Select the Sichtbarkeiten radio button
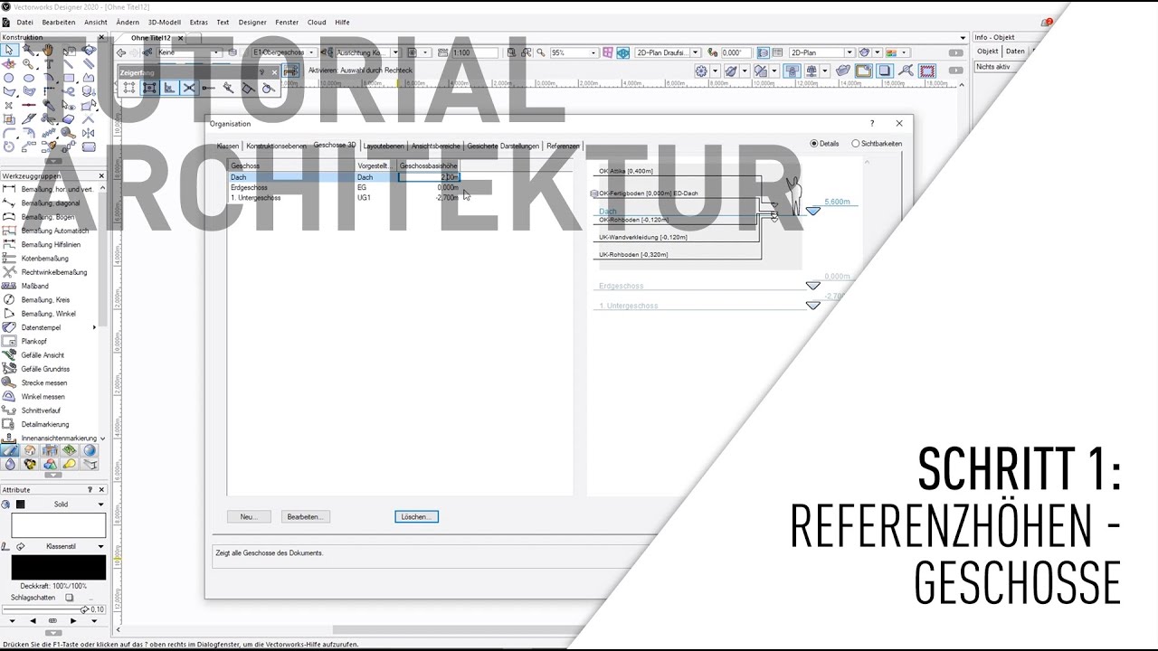Screen dimensions: 1158x651 click(855, 144)
